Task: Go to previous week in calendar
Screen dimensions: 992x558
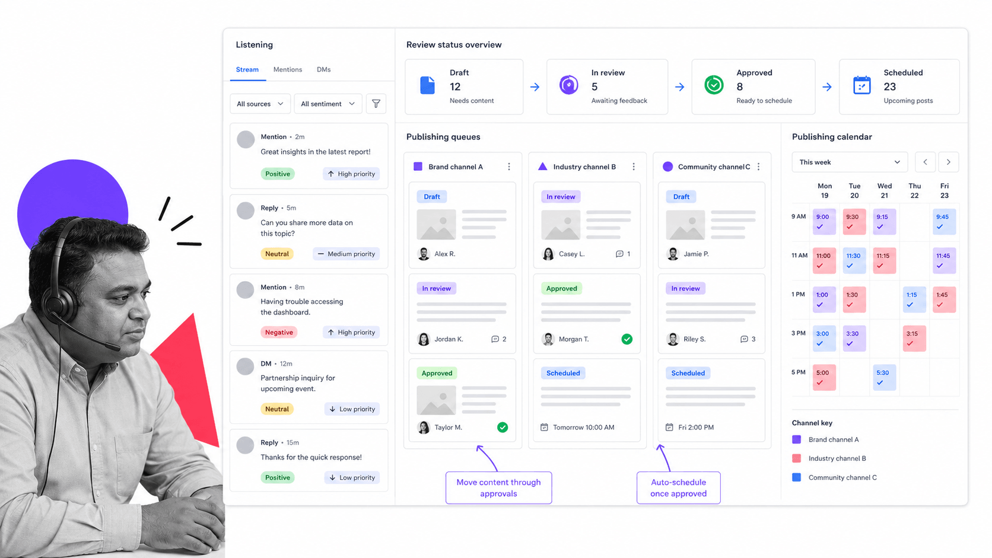Action: [x=925, y=162]
